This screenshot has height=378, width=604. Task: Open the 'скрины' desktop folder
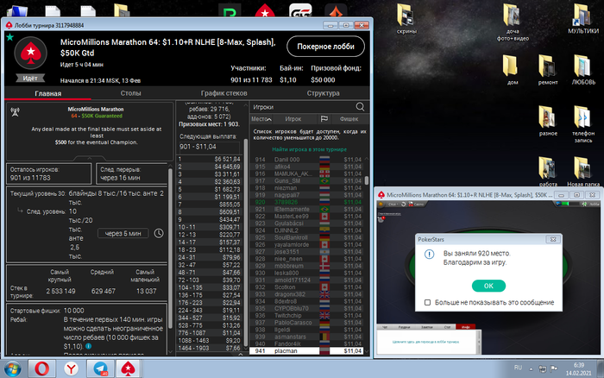coord(406,19)
